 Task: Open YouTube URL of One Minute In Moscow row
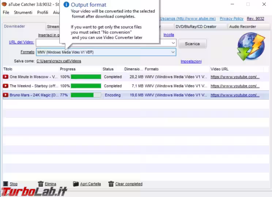[x=235, y=77]
